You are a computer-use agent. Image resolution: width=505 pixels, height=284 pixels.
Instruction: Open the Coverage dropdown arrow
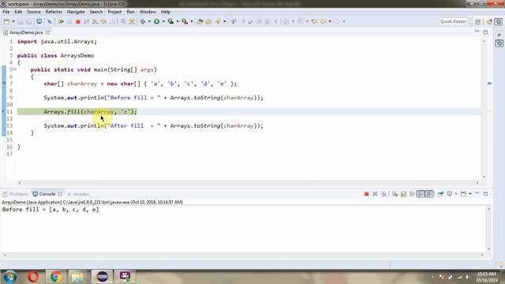(x=177, y=21)
